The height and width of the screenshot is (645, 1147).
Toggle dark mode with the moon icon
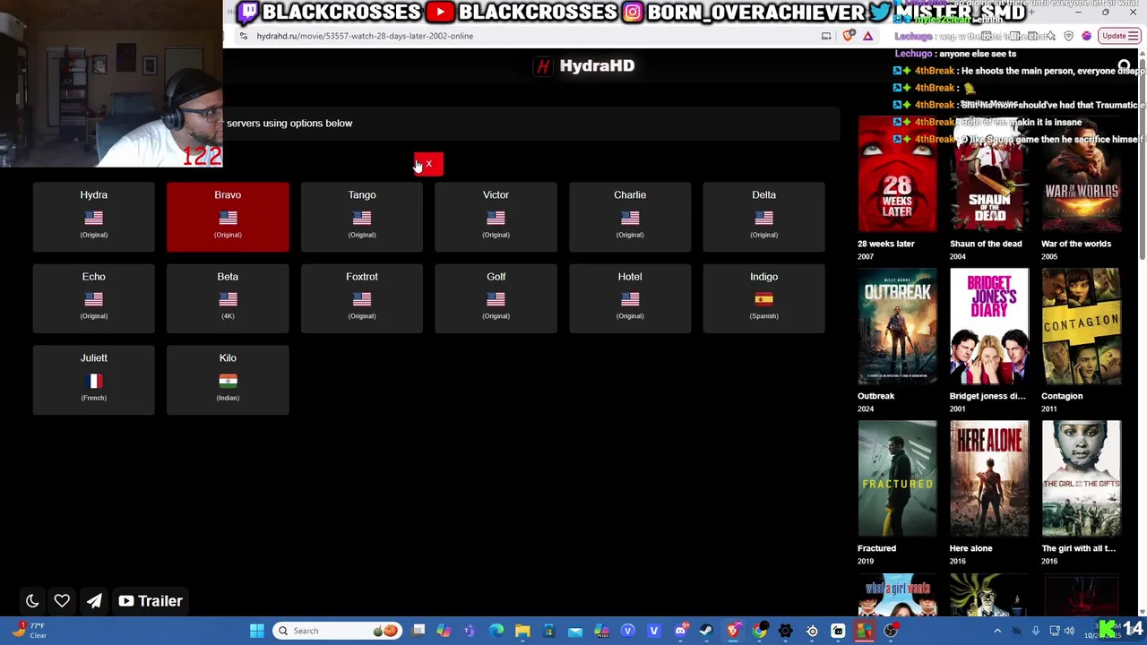(32, 601)
